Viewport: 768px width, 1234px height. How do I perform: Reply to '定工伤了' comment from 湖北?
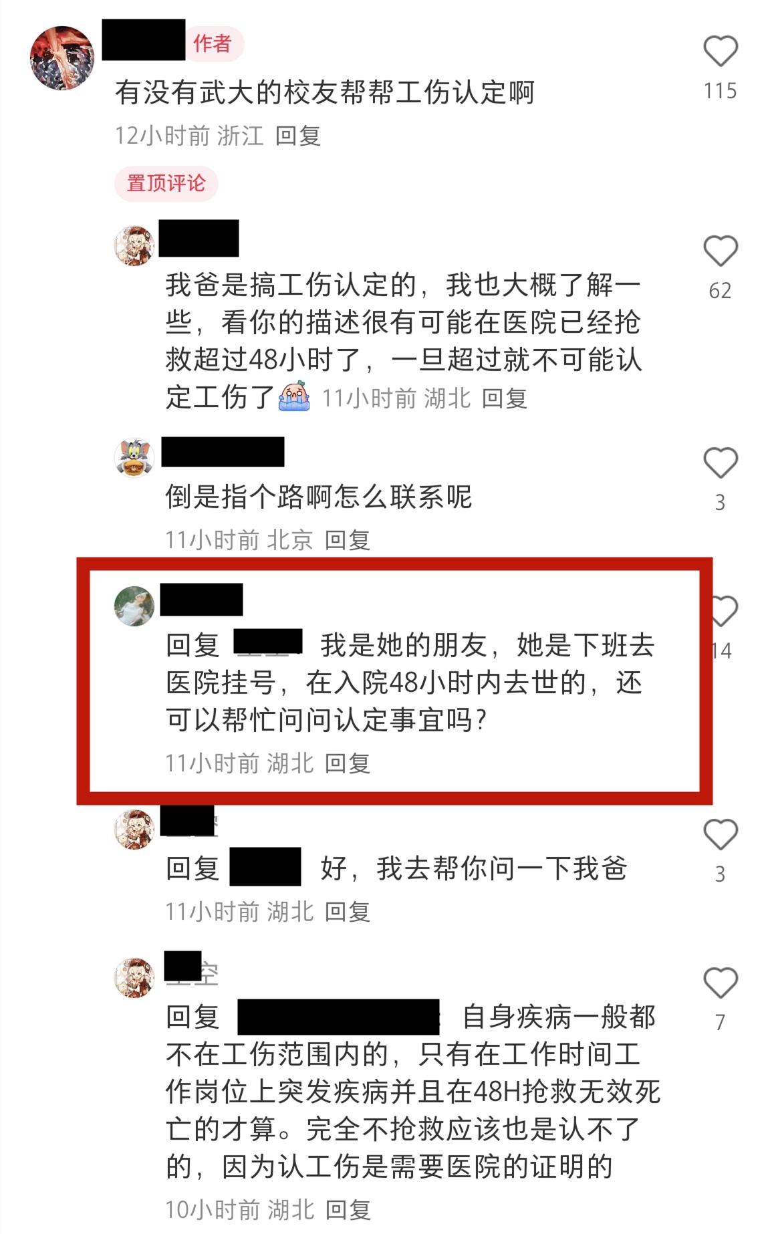point(505,398)
